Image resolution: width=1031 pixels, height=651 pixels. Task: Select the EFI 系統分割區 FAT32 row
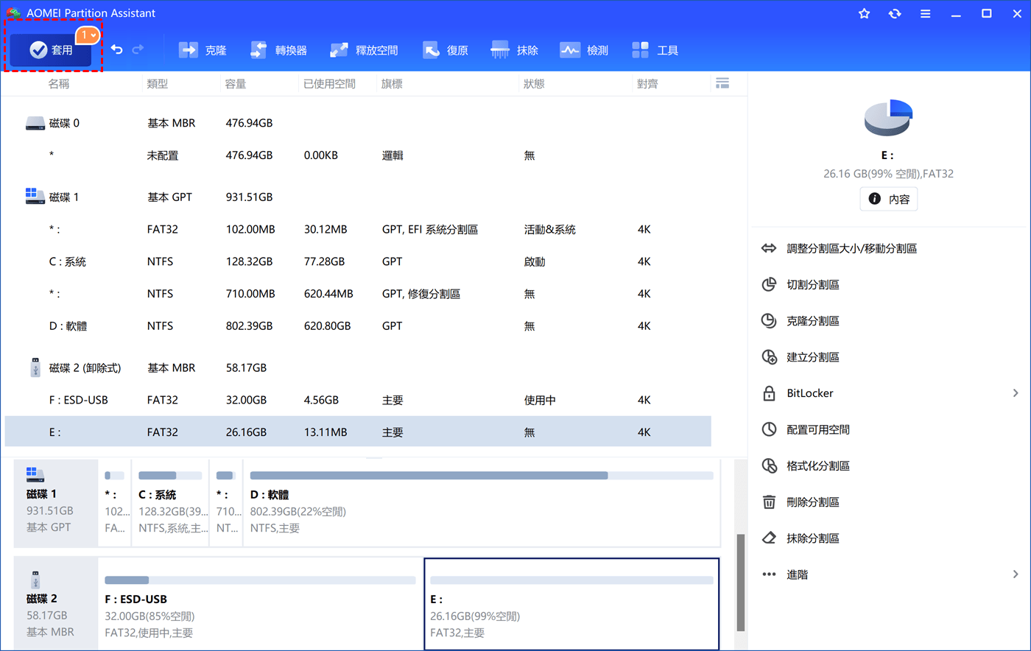point(358,229)
